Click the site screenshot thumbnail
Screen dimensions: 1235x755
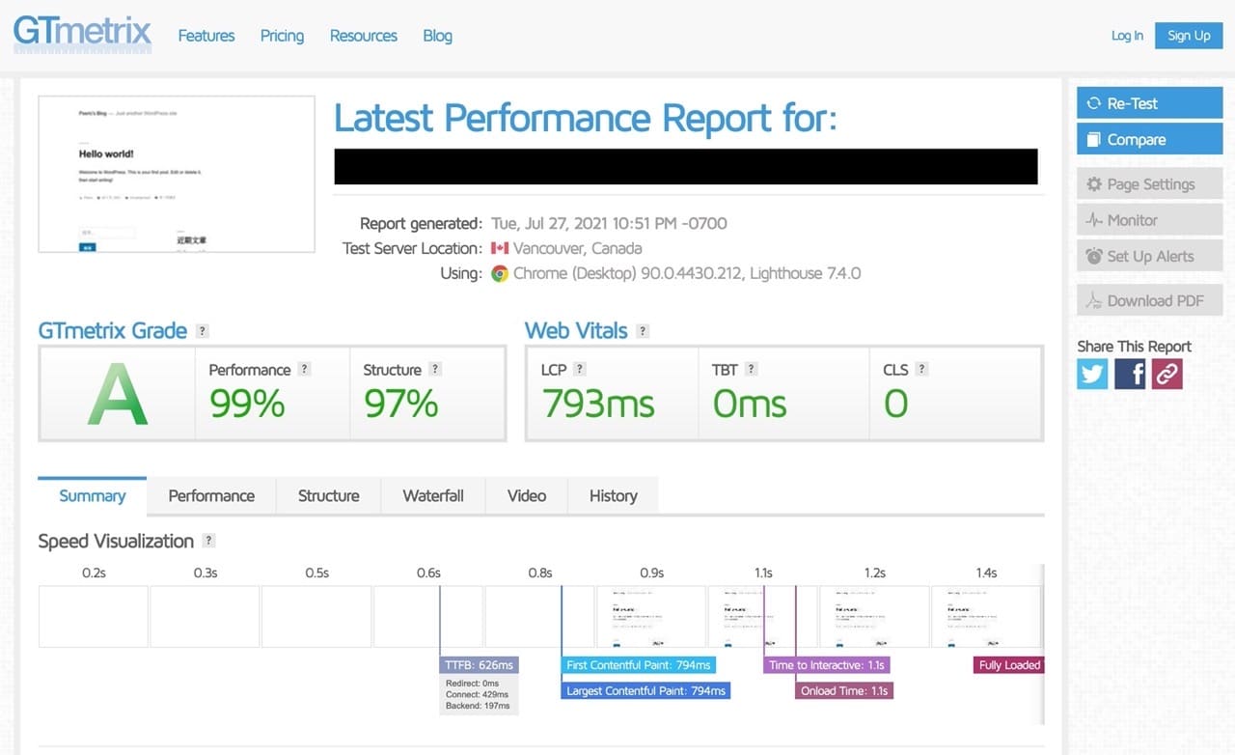point(177,174)
